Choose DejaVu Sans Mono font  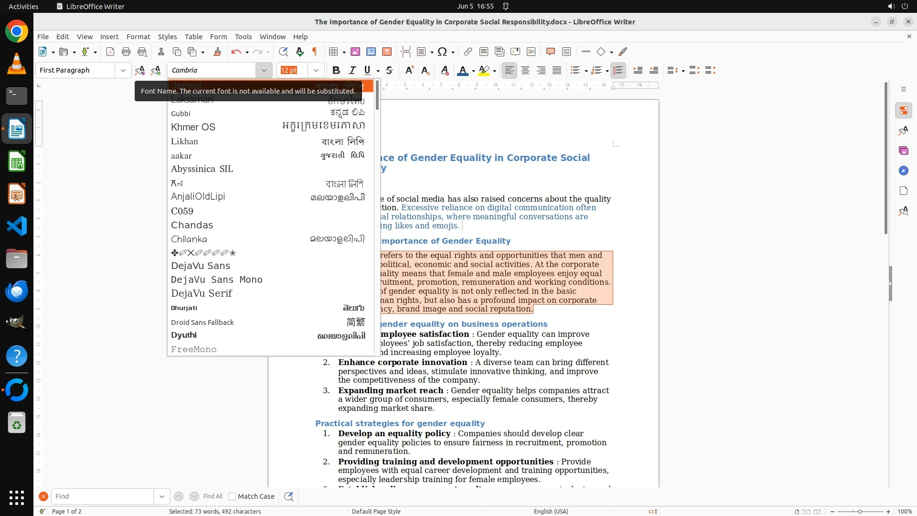coord(216,279)
